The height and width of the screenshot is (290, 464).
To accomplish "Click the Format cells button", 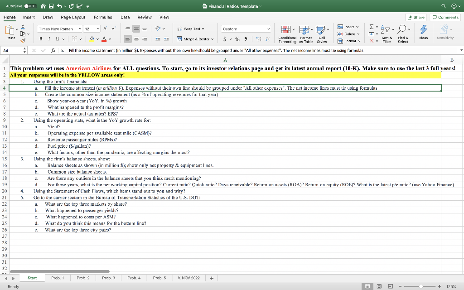I will 349,41.
